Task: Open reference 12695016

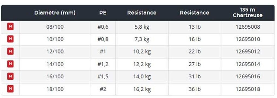Action: tap(248, 77)
